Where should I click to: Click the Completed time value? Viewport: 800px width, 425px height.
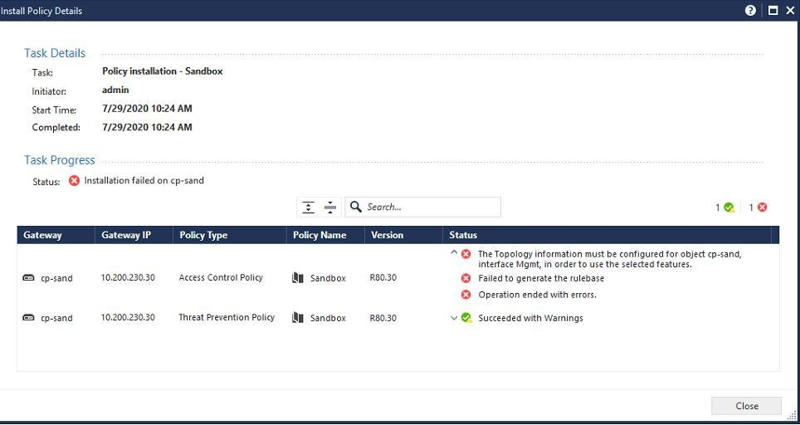click(x=148, y=127)
